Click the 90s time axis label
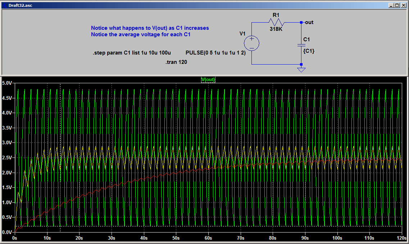 point(305,238)
